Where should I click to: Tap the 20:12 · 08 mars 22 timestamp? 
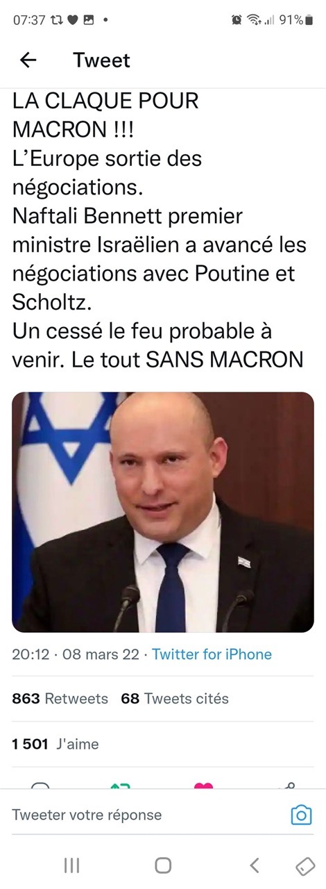(x=76, y=654)
